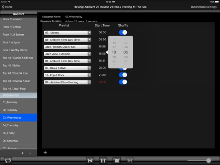Open the Jazz Vocal / Melanie dropdown
The height and width of the screenshot is (165, 220).
pyautogui.click(x=89, y=54)
